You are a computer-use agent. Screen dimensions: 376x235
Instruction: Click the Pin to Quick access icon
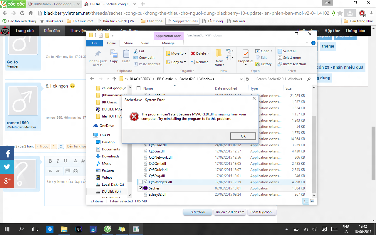[x=98, y=54]
